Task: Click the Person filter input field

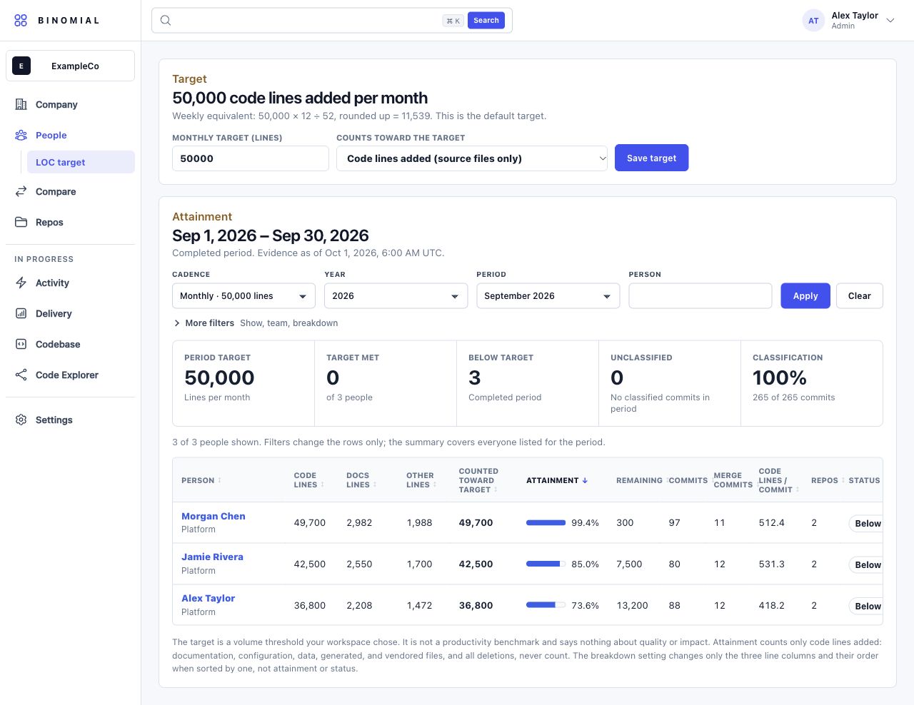Action: (700, 296)
